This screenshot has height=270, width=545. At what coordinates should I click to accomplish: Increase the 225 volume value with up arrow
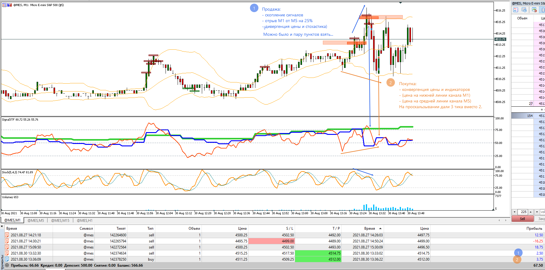pyautogui.click(x=530, y=212)
